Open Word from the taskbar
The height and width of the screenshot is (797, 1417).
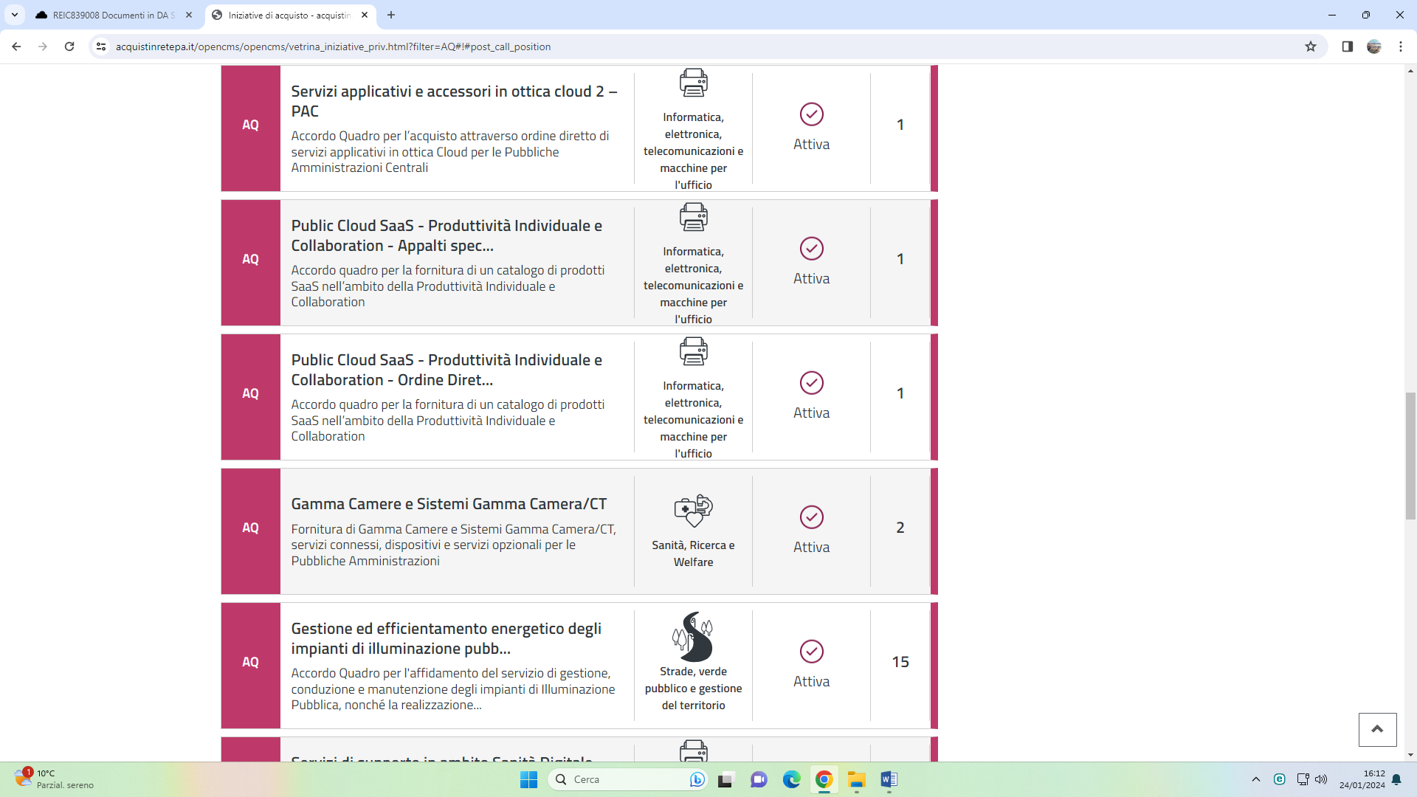(889, 779)
